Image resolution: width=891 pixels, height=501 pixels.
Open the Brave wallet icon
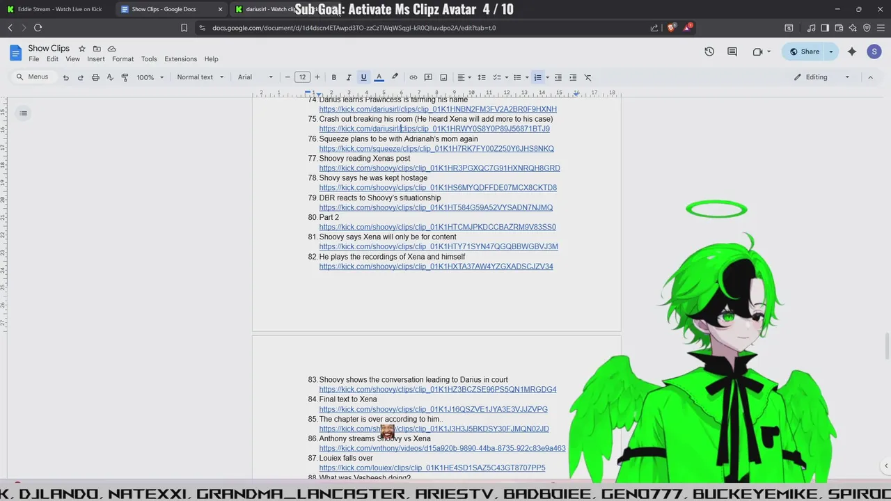point(839,28)
